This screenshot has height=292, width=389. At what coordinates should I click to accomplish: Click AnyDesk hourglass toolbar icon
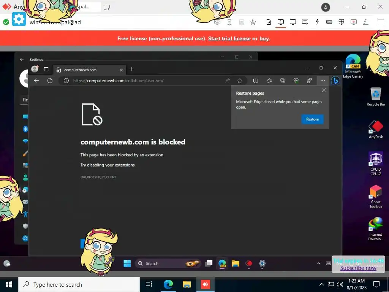pos(229,22)
